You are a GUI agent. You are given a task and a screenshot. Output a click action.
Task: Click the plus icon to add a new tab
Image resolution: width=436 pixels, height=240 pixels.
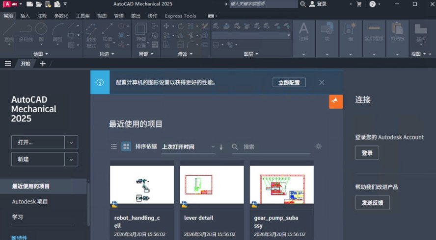[43, 64]
